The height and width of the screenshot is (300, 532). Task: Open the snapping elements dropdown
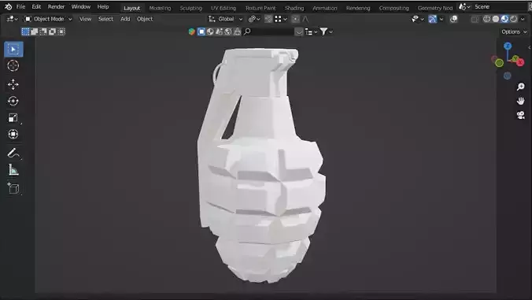coord(281,19)
